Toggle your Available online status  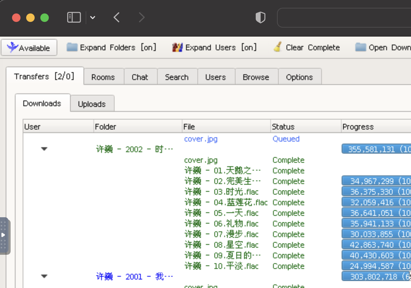(28, 47)
